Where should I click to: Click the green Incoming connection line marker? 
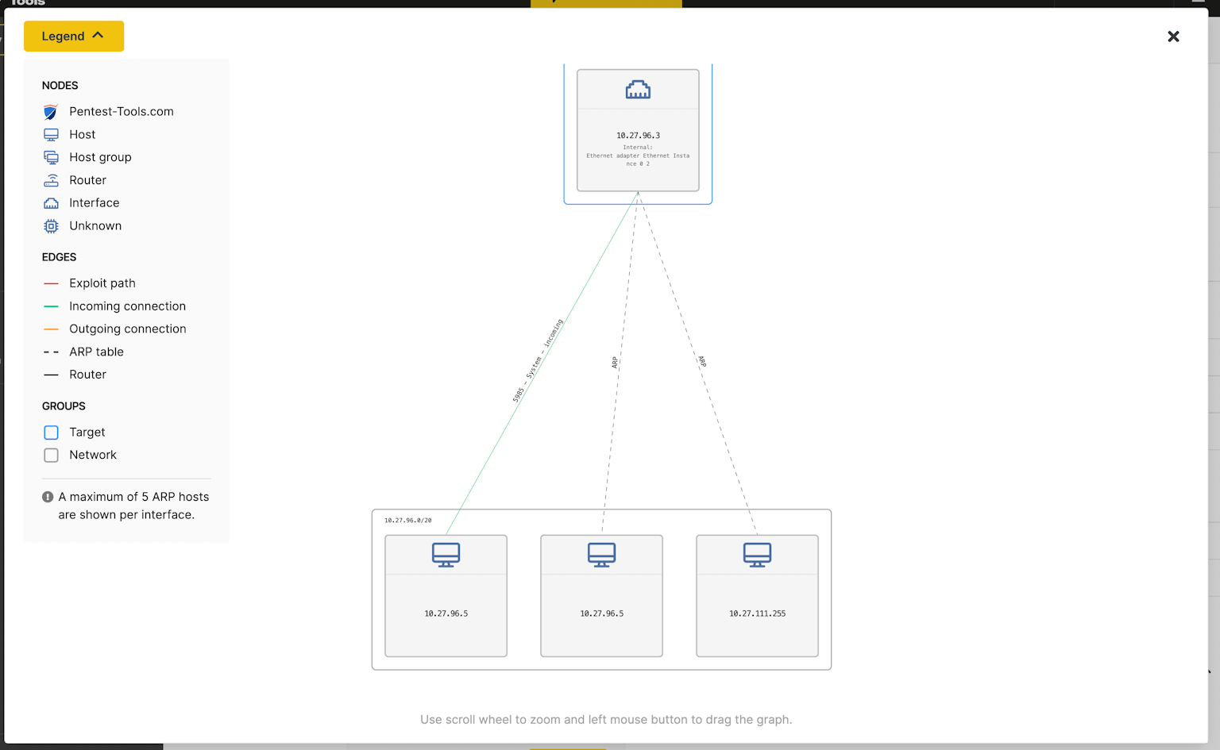51,306
